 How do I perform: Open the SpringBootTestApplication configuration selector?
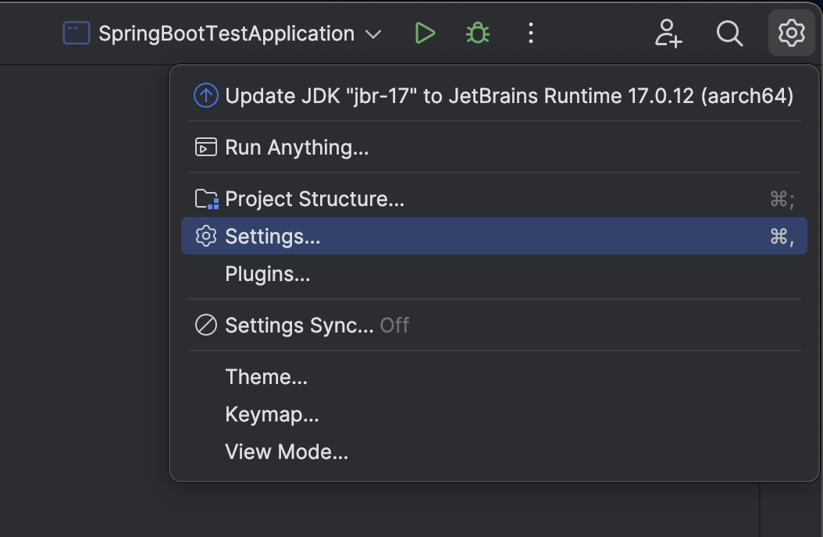tap(226, 34)
